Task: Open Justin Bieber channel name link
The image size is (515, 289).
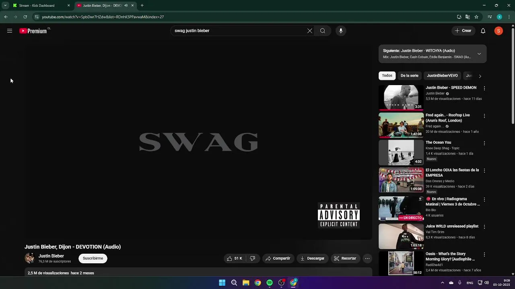Action: [x=51, y=256]
